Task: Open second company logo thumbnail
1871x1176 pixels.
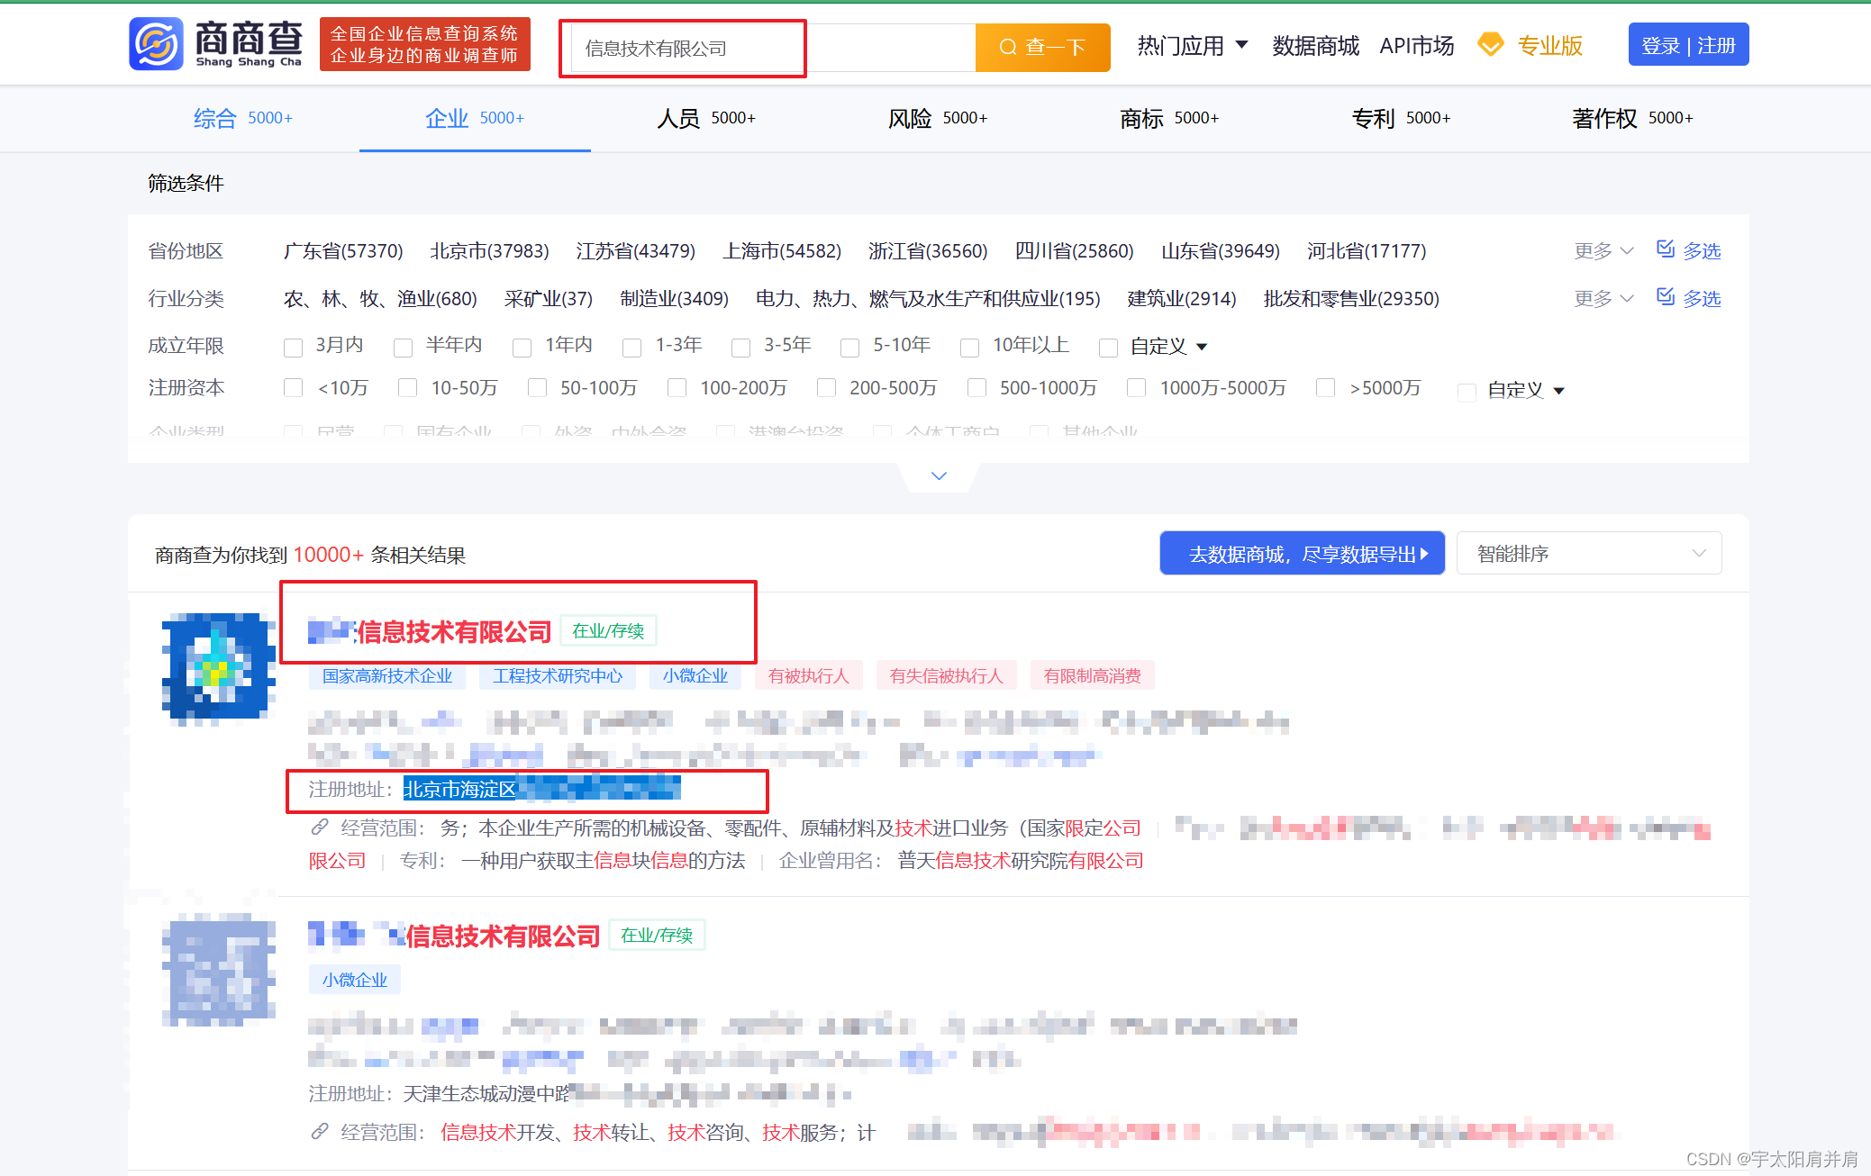Action: pyautogui.click(x=219, y=972)
